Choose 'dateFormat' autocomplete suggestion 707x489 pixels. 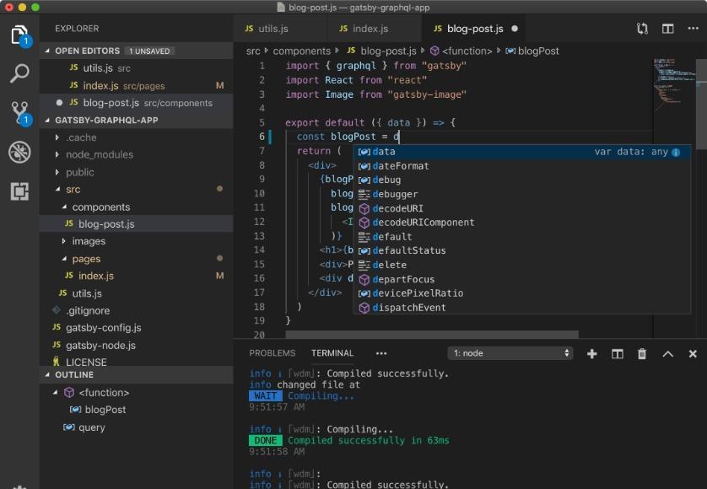pyautogui.click(x=522, y=166)
